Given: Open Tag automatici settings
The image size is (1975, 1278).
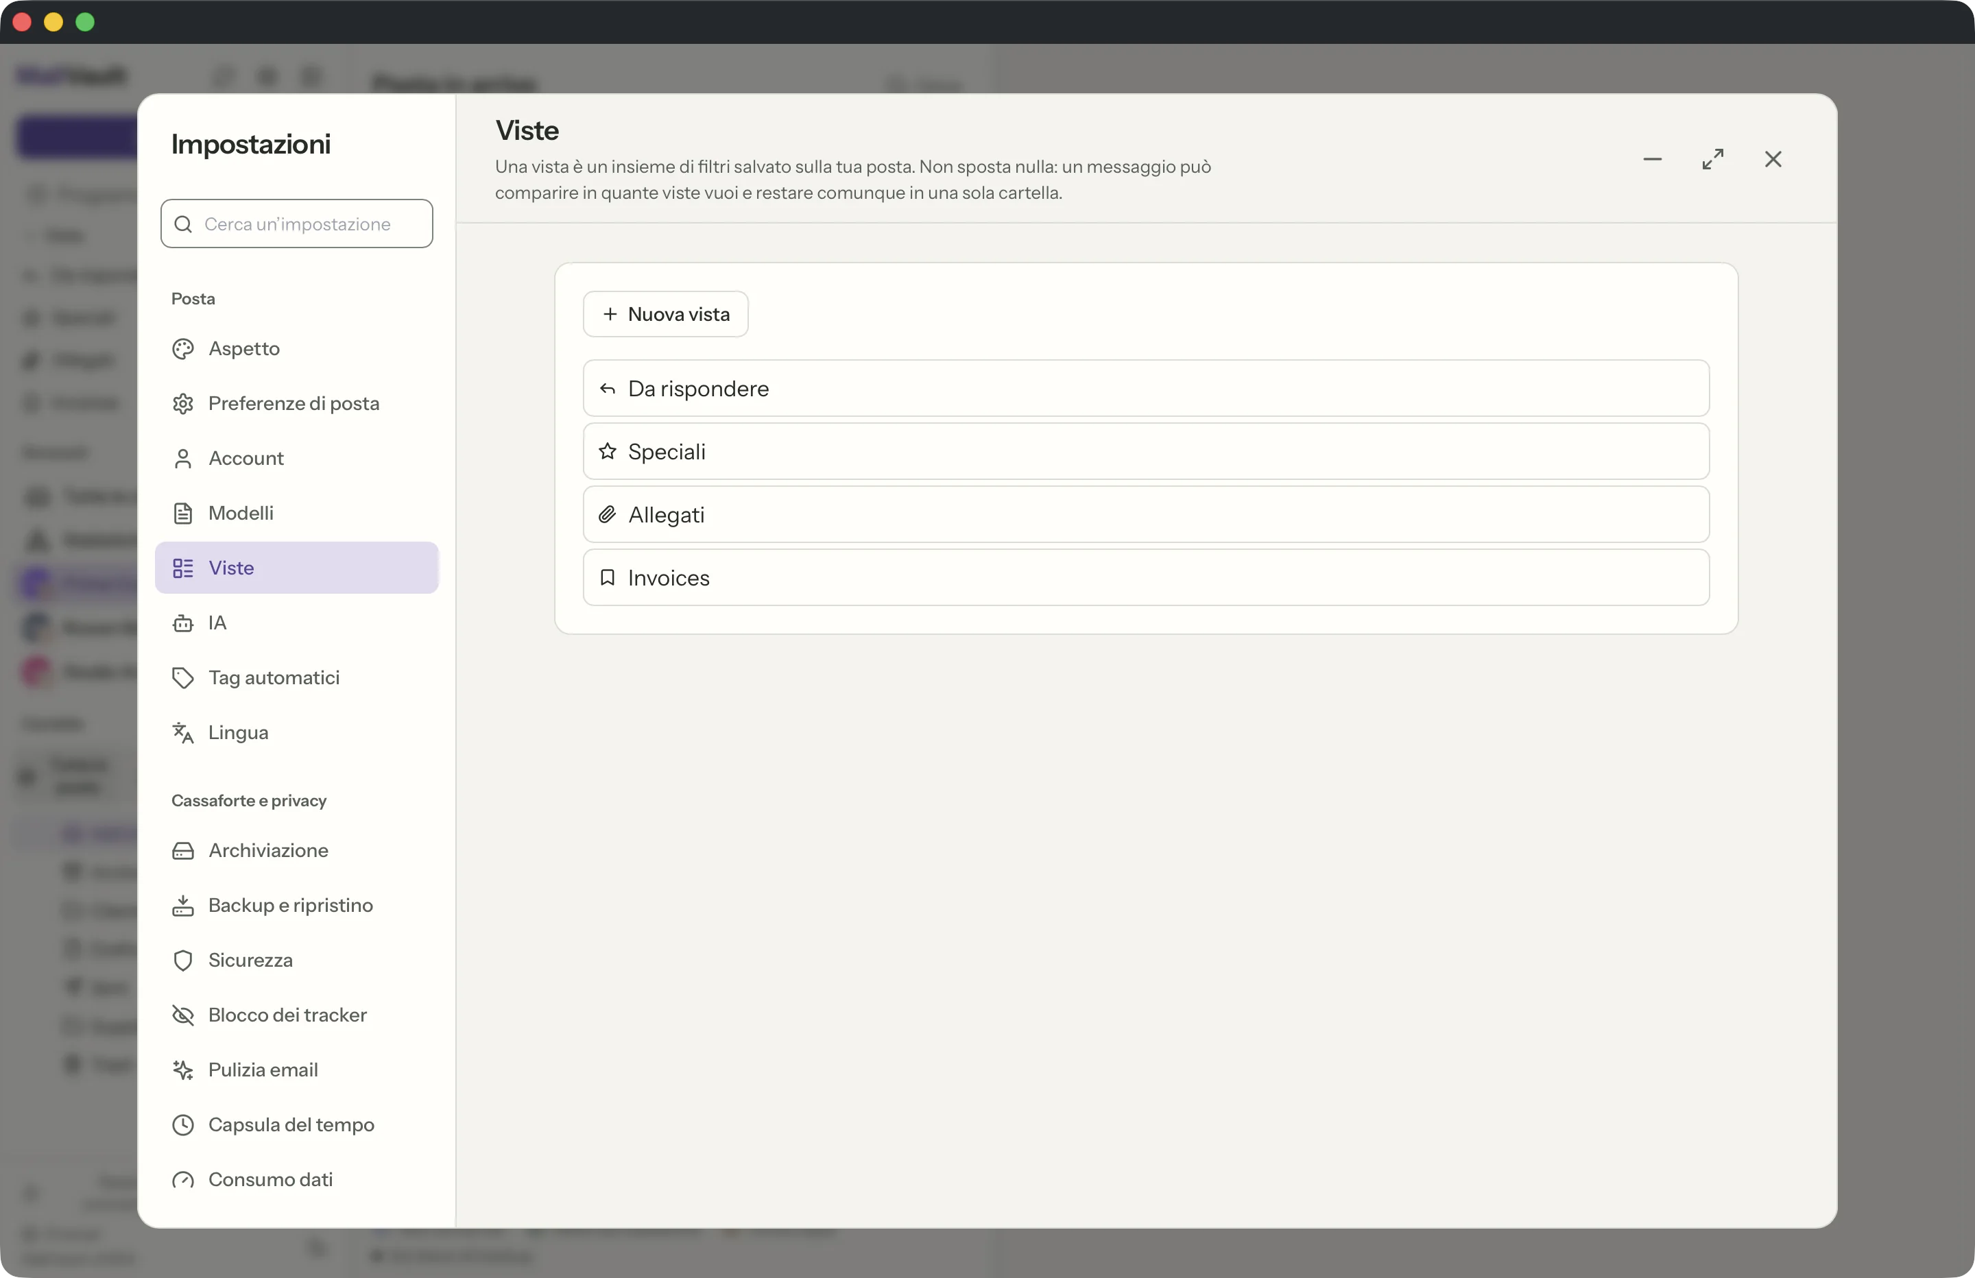Looking at the screenshot, I should 296,677.
